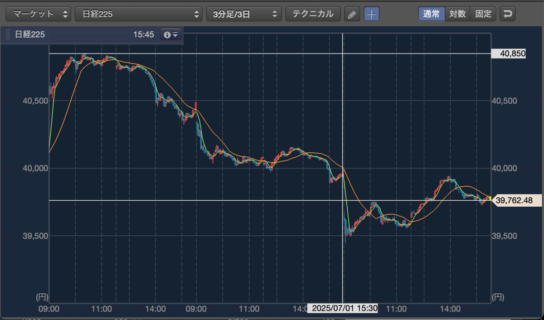Switch scale to 固定 mode

pyautogui.click(x=483, y=14)
